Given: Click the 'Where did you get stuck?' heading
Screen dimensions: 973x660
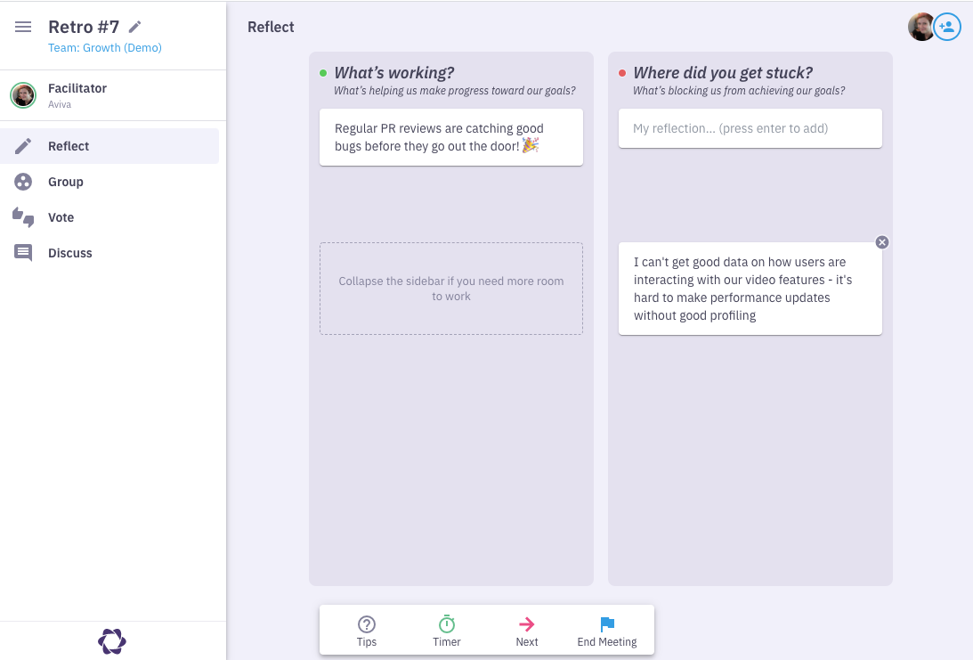Looking at the screenshot, I should pos(722,73).
